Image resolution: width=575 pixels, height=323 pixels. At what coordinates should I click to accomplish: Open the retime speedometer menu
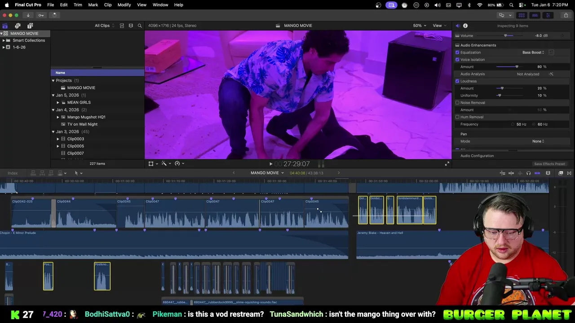179,164
